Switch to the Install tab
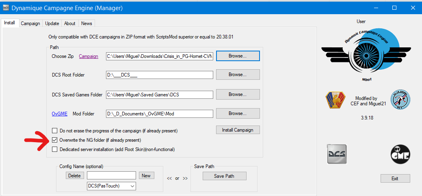Viewport: 422px width, 196px height. 10,23
